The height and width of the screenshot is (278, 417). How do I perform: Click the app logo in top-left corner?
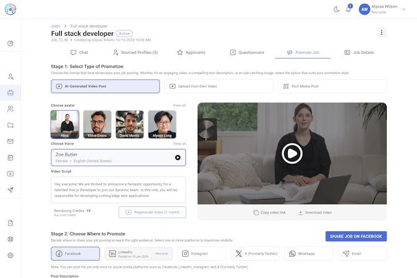point(11,9)
